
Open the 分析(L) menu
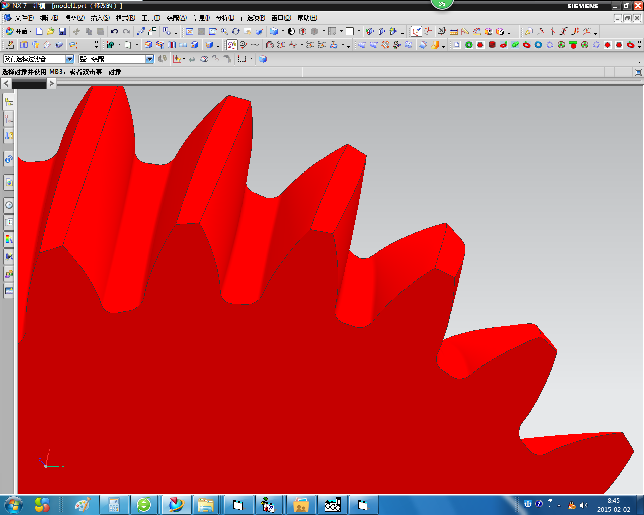pyautogui.click(x=225, y=18)
